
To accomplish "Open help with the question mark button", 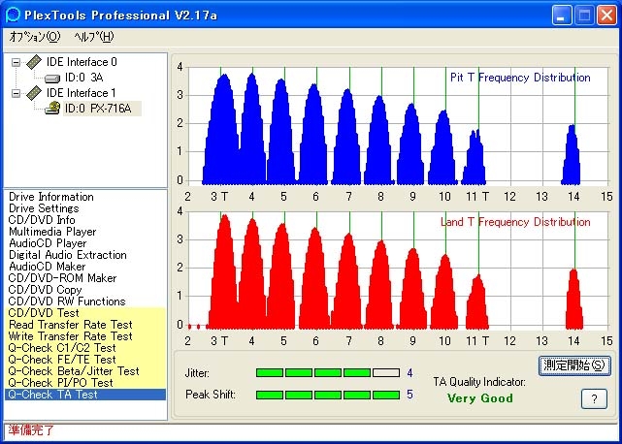I will (593, 398).
